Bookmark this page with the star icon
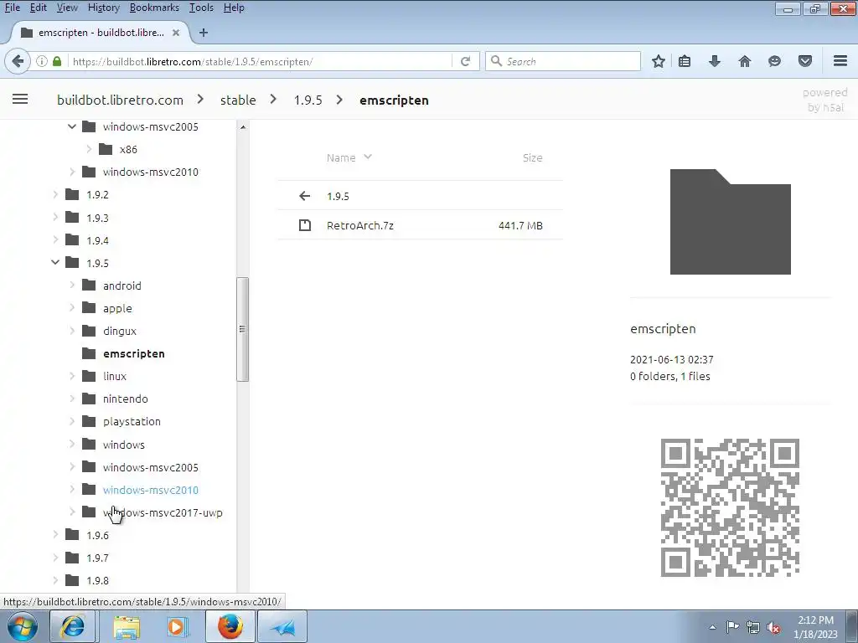 (x=659, y=61)
